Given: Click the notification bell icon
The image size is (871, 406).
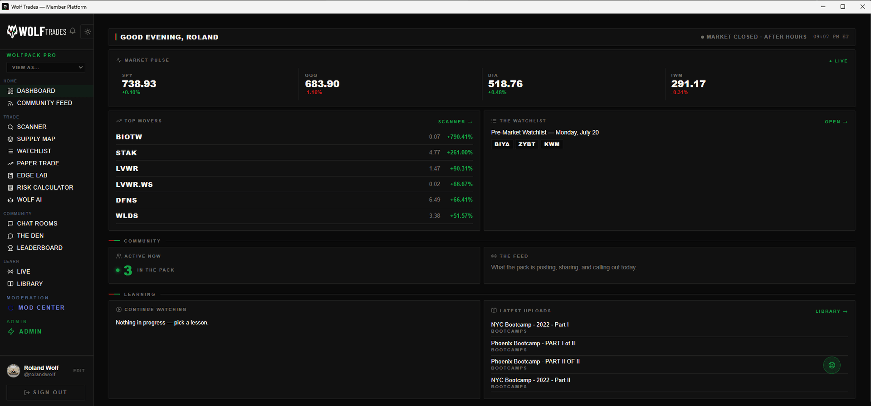Looking at the screenshot, I should click(73, 31).
